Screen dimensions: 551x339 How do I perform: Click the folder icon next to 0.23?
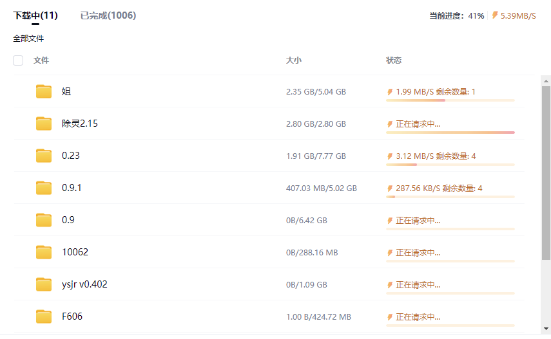[x=44, y=156]
